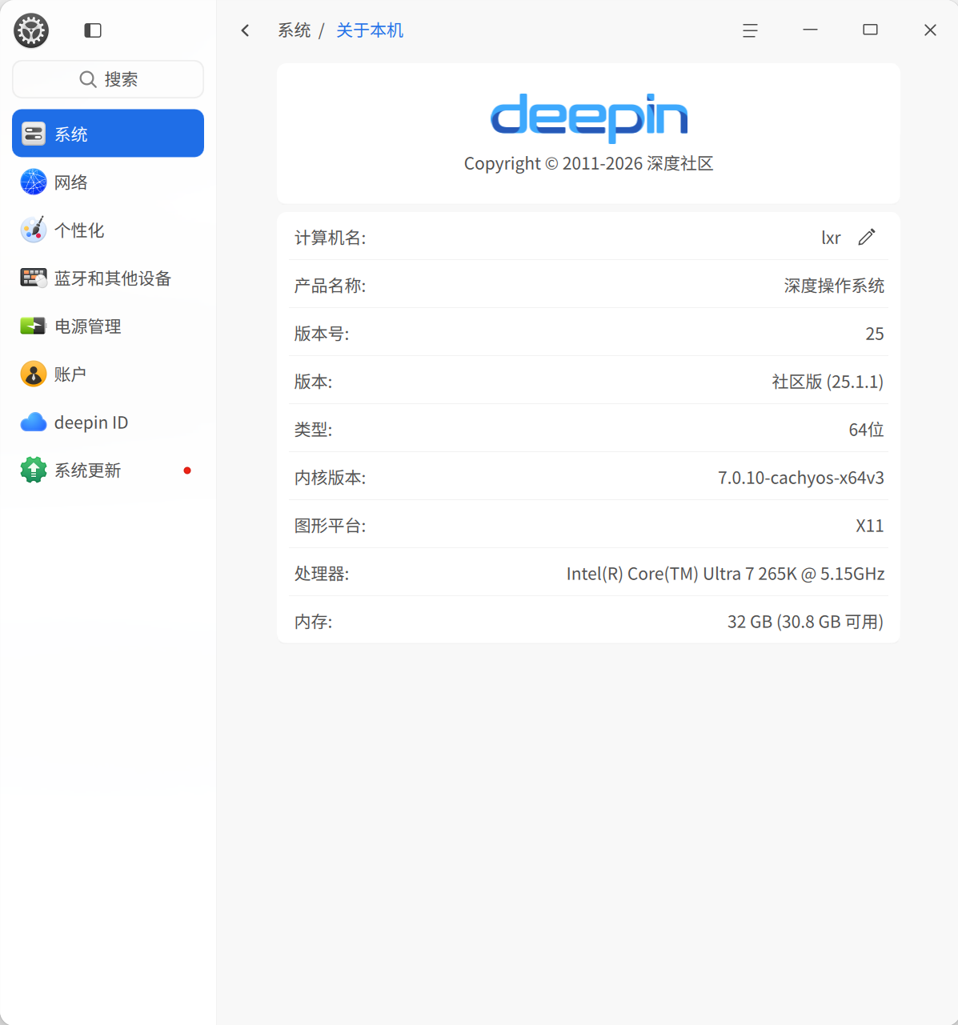The height and width of the screenshot is (1025, 958).
Task: Maximize the settings window
Action: (870, 30)
